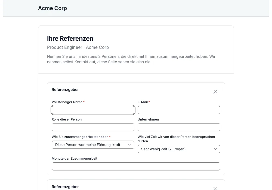Select the Rolle dieser Person field
The image size is (272, 190).
tap(93, 127)
